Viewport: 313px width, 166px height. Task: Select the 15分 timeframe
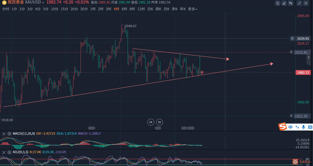pyautogui.click(x=64, y=9)
